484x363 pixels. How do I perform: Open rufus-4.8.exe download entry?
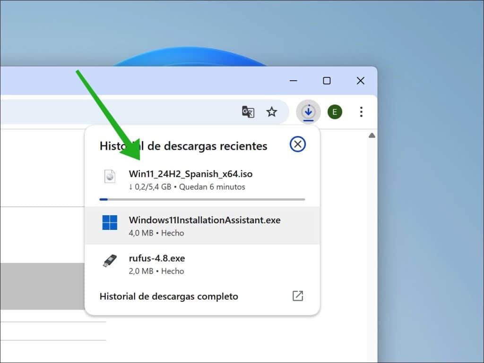(x=202, y=264)
